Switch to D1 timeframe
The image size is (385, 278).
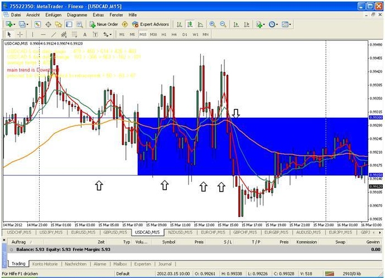pyautogui.click(x=185, y=35)
